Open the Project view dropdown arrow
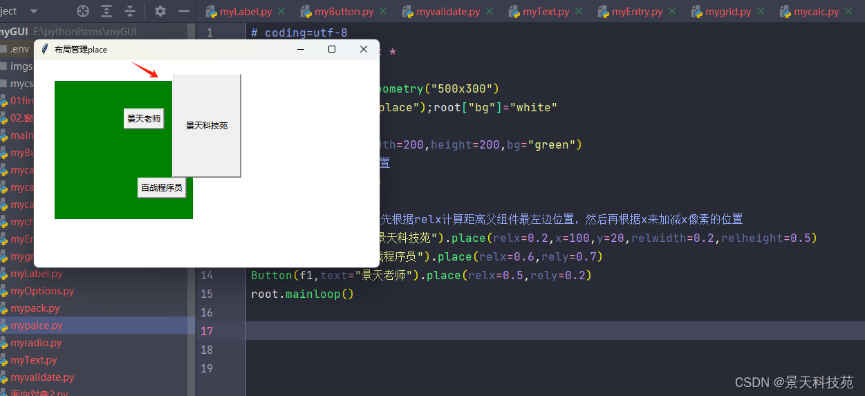Viewport: 865px width, 396px height. (33, 12)
